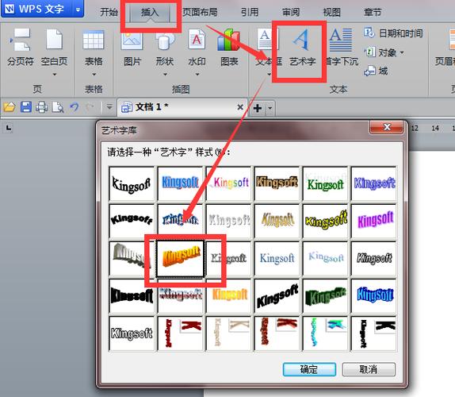Expand the WPS 文字 application menu arrow
The height and width of the screenshot is (397, 455).
[x=78, y=10]
